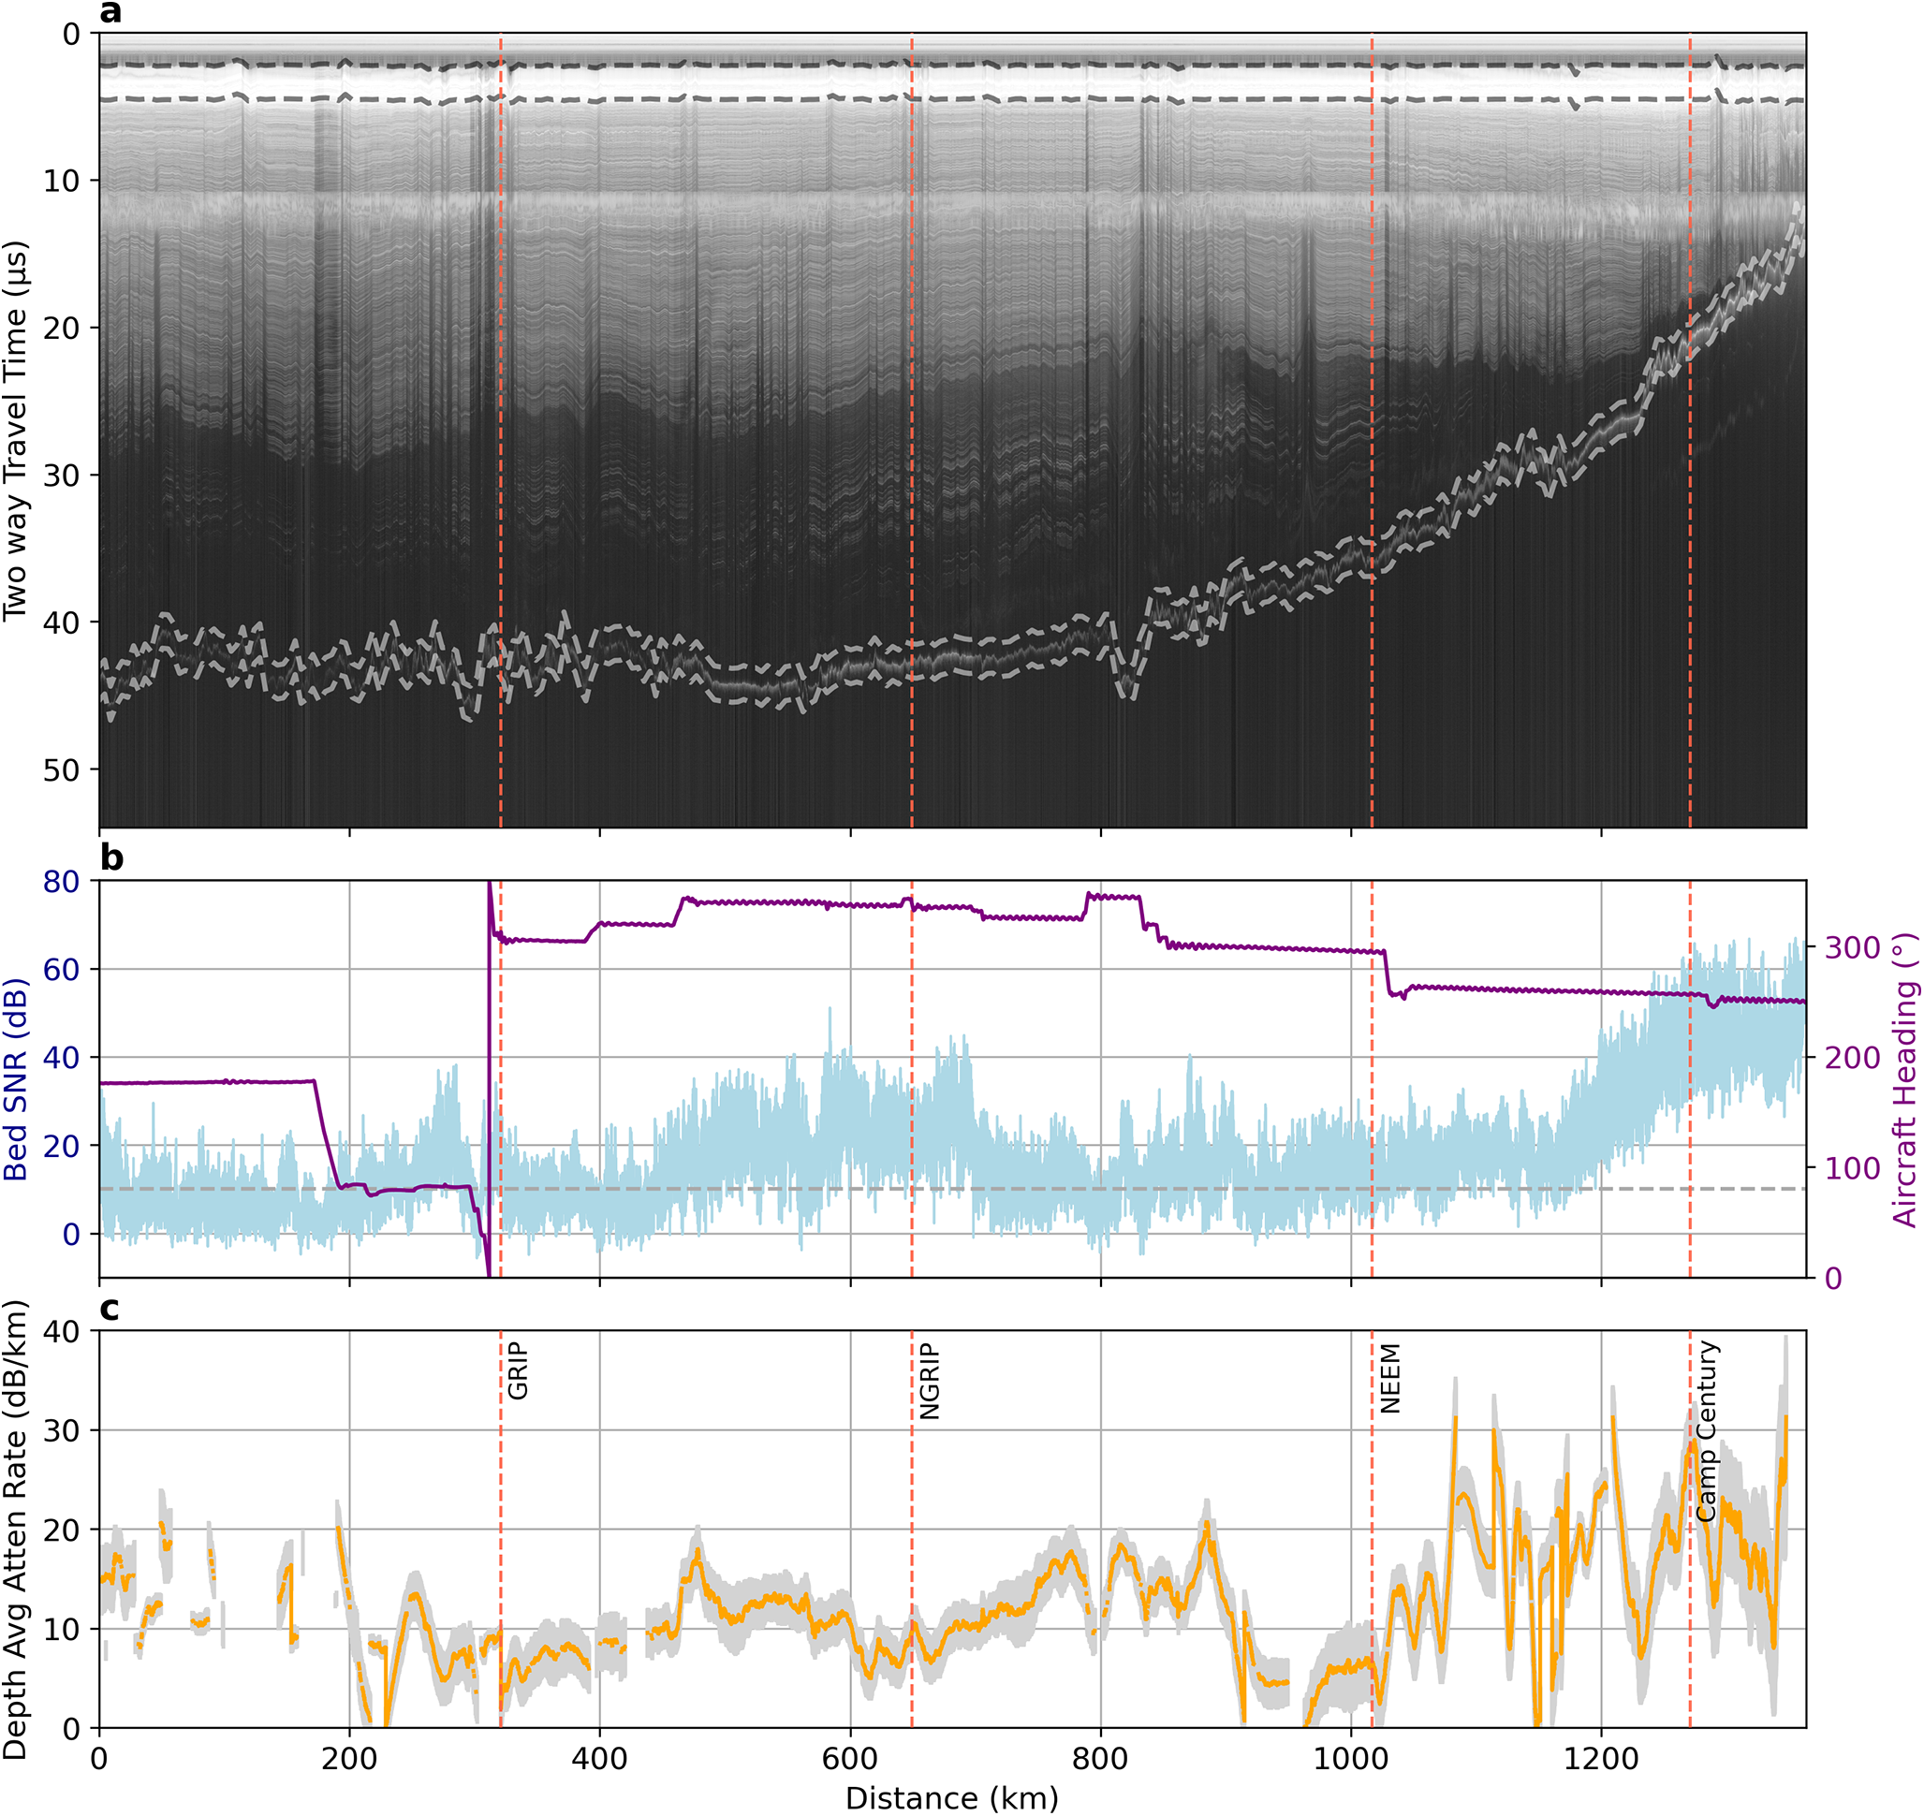Click the 50 tick on travel time axis
The height and width of the screenshot is (1816, 1924).
pyautogui.click(x=62, y=769)
